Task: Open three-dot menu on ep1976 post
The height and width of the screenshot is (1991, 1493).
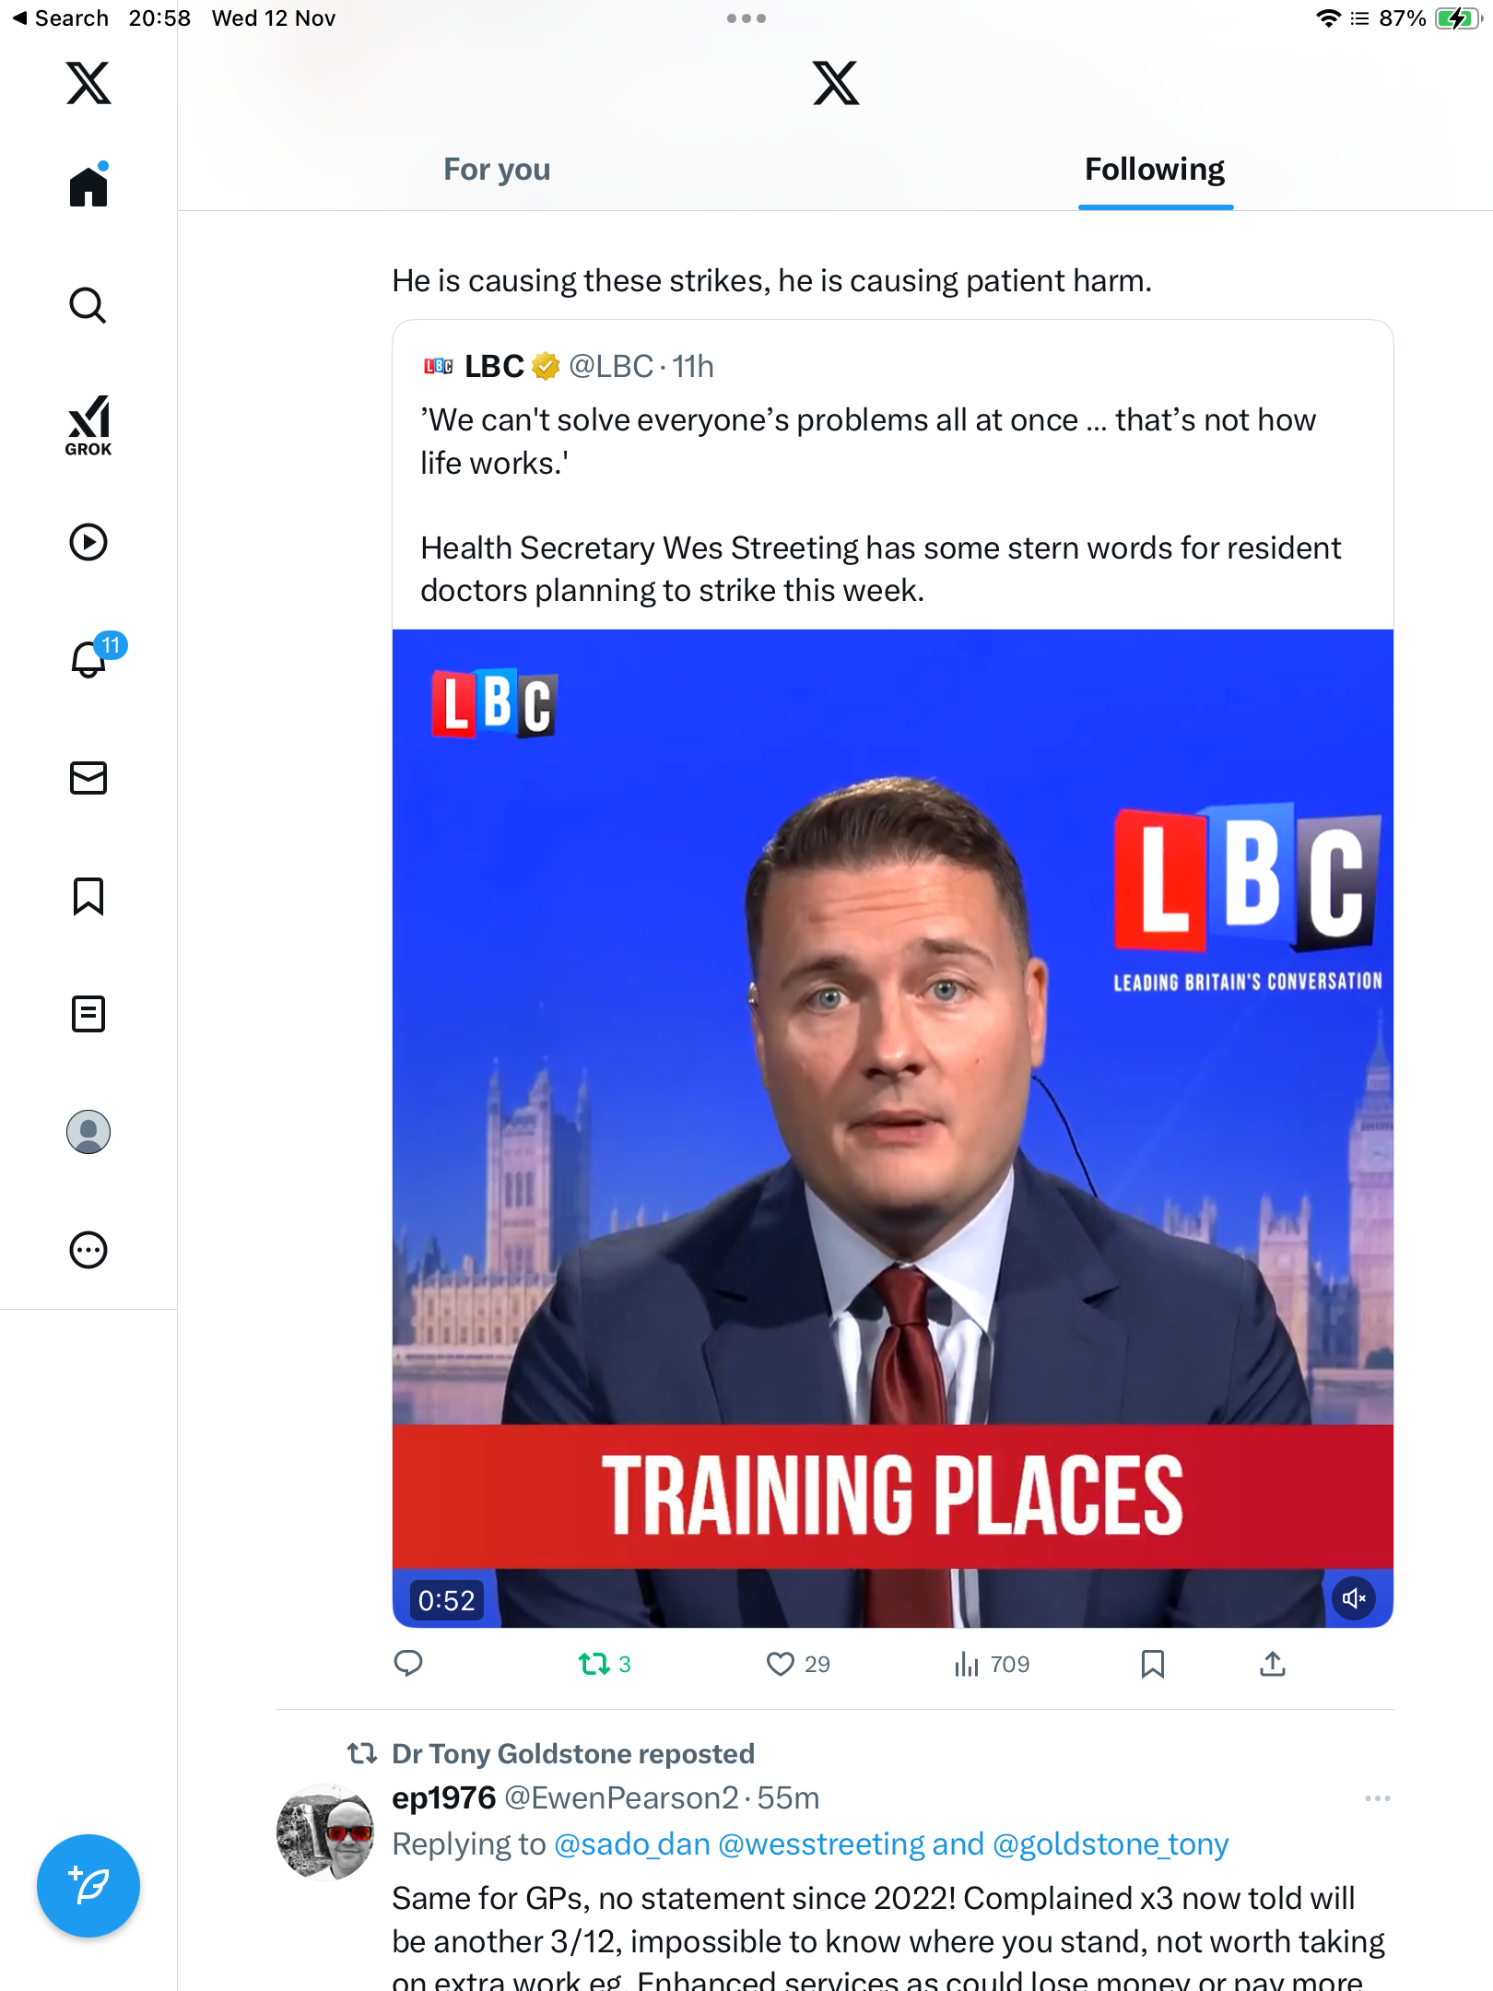Action: click(1377, 1798)
